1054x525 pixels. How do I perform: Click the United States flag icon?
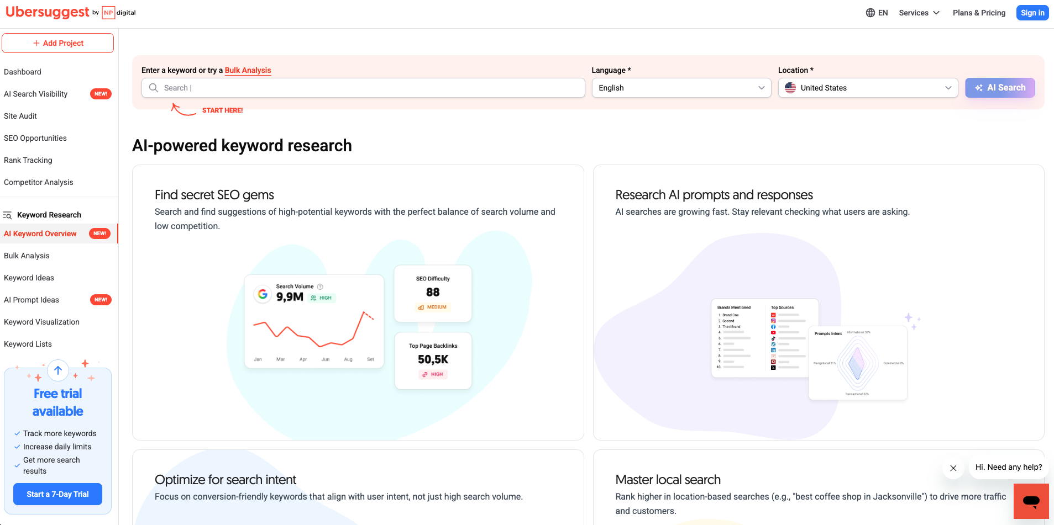(x=790, y=88)
